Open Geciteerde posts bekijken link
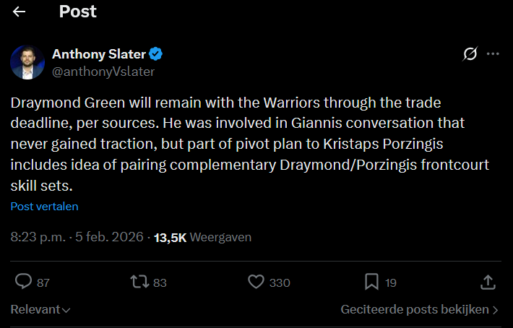 coord(415,310)
